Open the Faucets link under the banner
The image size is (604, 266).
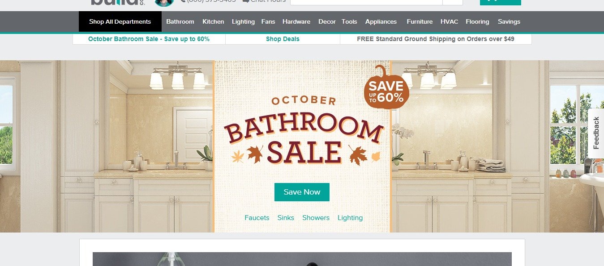click(x=257, y=218)
